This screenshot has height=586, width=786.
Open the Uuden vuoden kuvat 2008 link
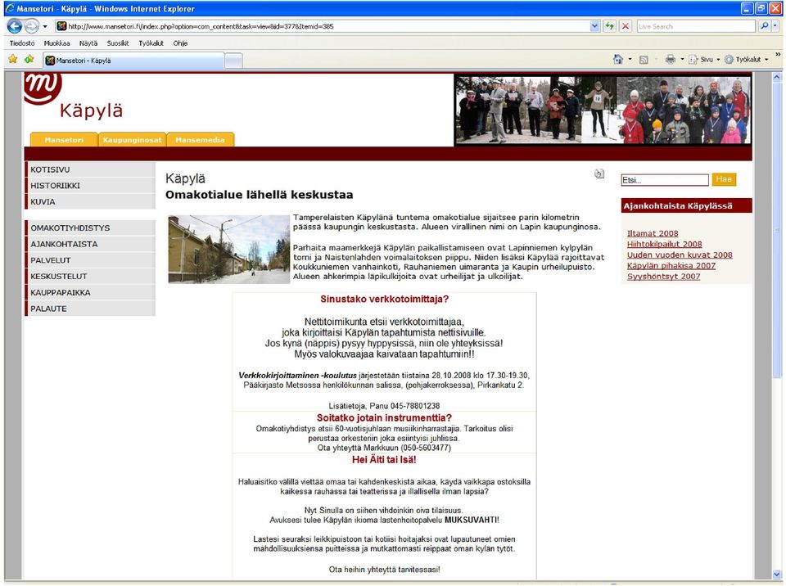click(x=680, y=255)
